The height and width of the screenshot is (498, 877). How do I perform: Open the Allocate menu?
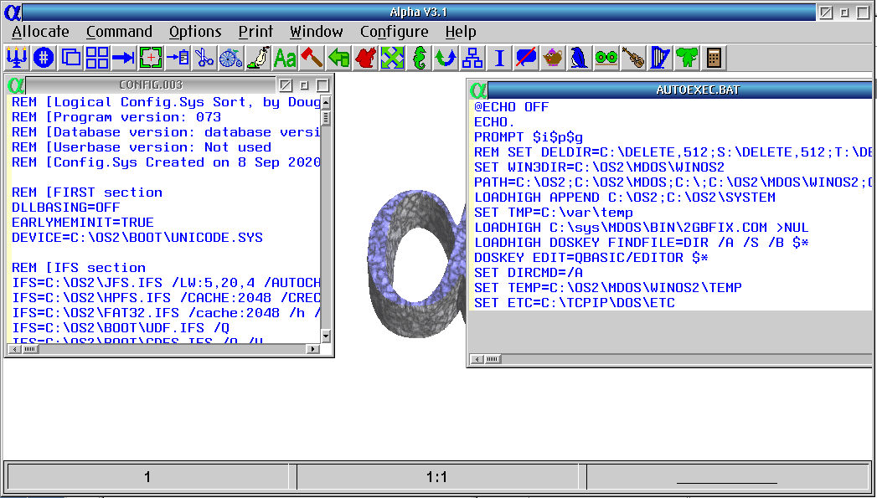coord(40,32)
